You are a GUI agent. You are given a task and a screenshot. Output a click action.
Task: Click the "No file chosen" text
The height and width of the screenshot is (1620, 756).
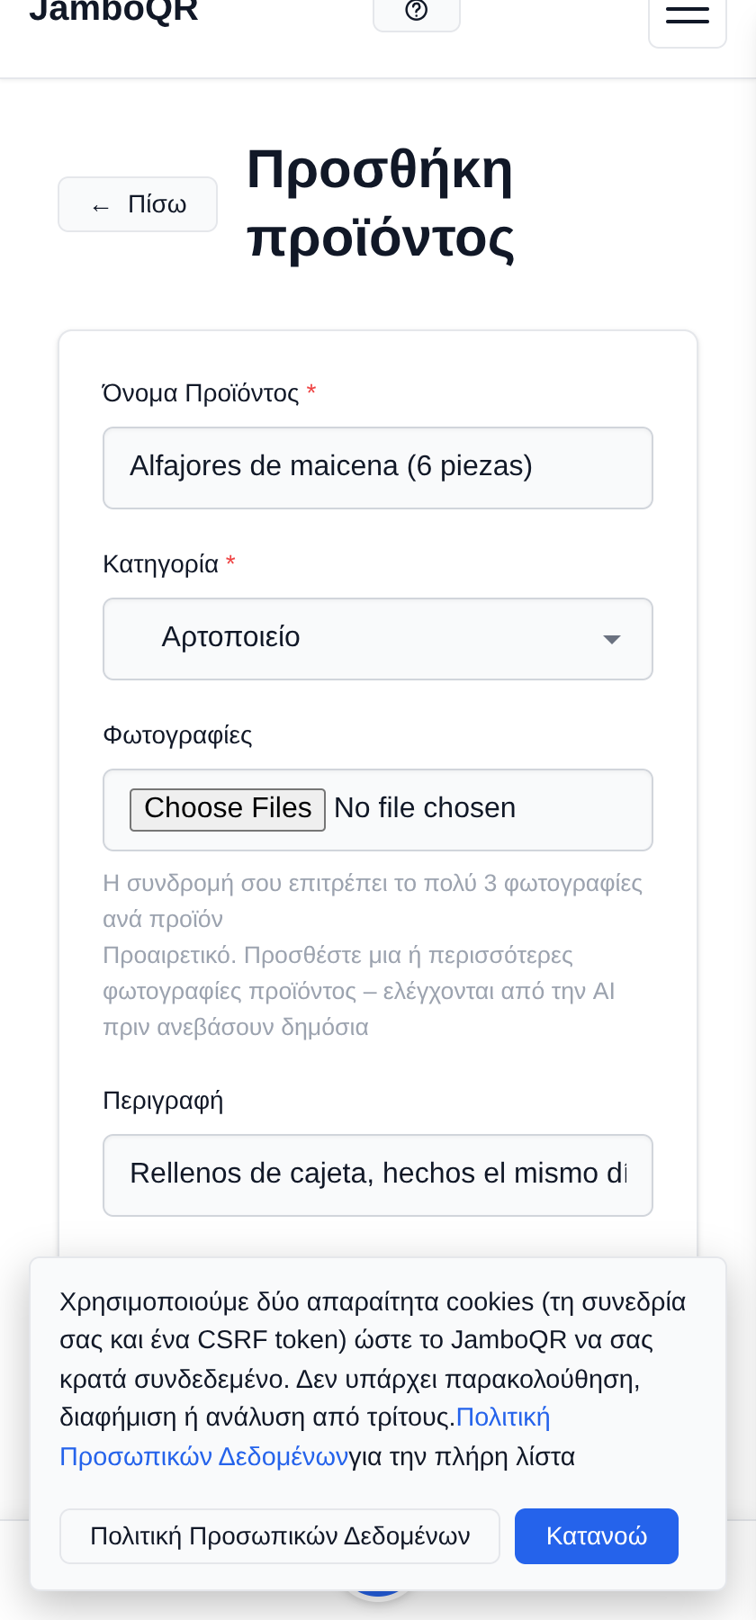pyautogui.click(x=425, y=808)
